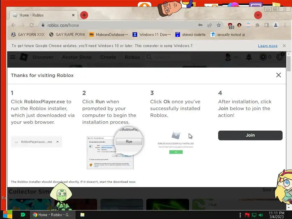Toggle the Chrome side panel icon

[x=267, y=25]
